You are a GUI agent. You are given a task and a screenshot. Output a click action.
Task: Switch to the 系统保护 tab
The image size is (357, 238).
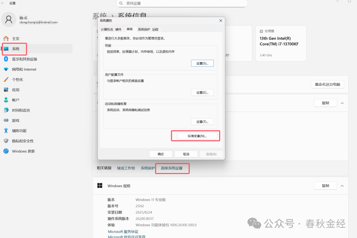[x=144, y=29]
